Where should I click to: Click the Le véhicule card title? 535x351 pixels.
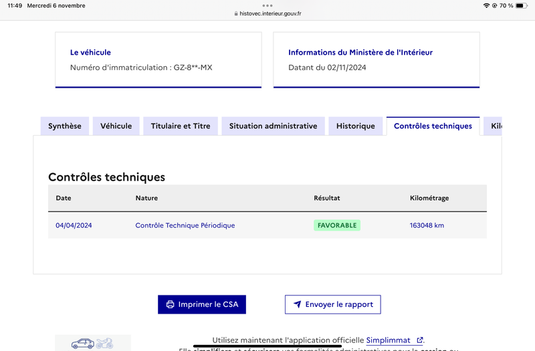coord(90,53)
